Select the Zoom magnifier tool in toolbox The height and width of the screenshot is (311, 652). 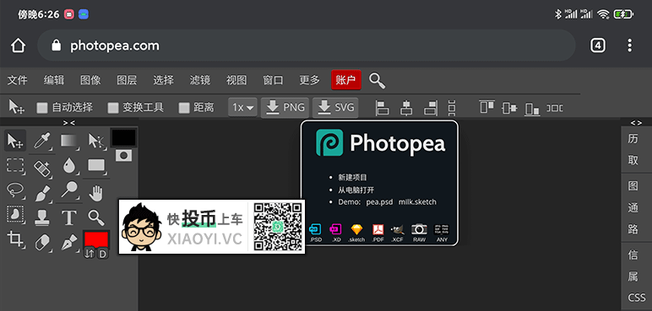tap(96, 217)
